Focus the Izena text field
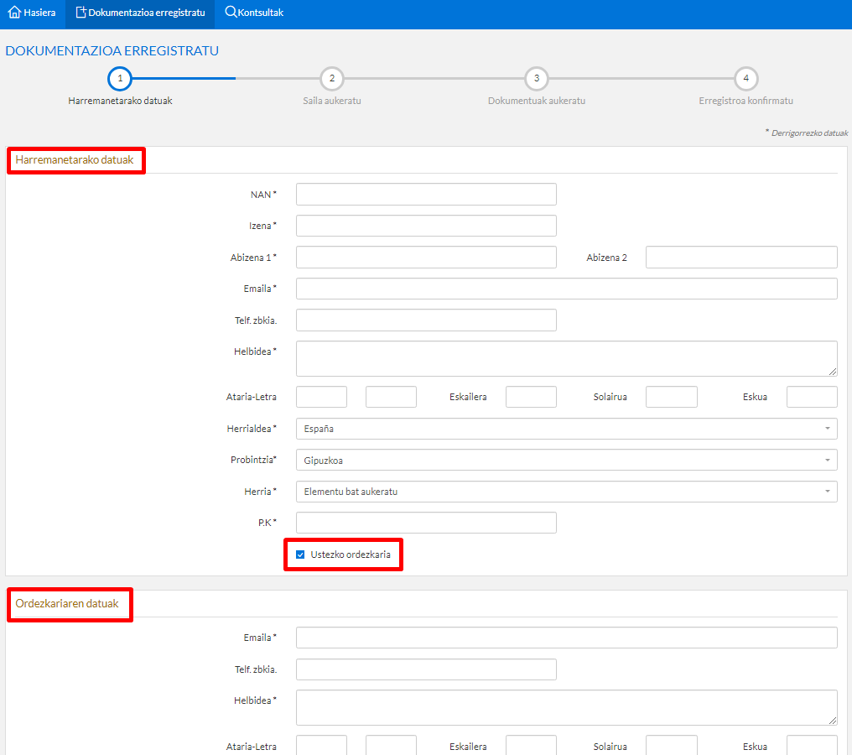This screenshot has width=852, height=755. [426, 226]
